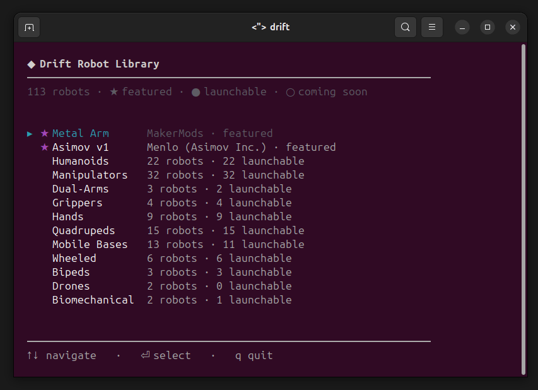Open the Humanoids category
This screenshot has height=390, width=538.
[x=80, y=161]
